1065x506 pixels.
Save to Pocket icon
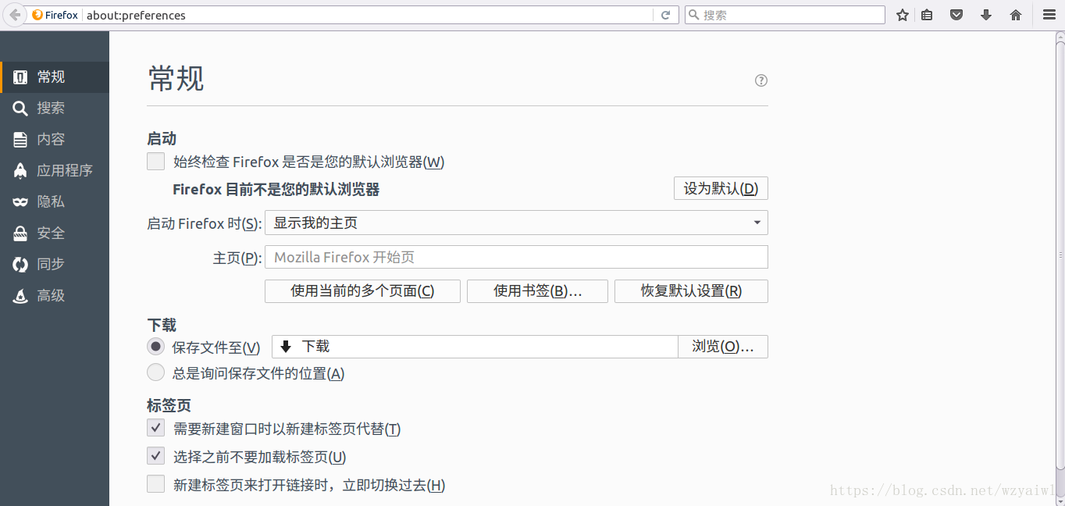pyautogui.click(x=956, y=15)
